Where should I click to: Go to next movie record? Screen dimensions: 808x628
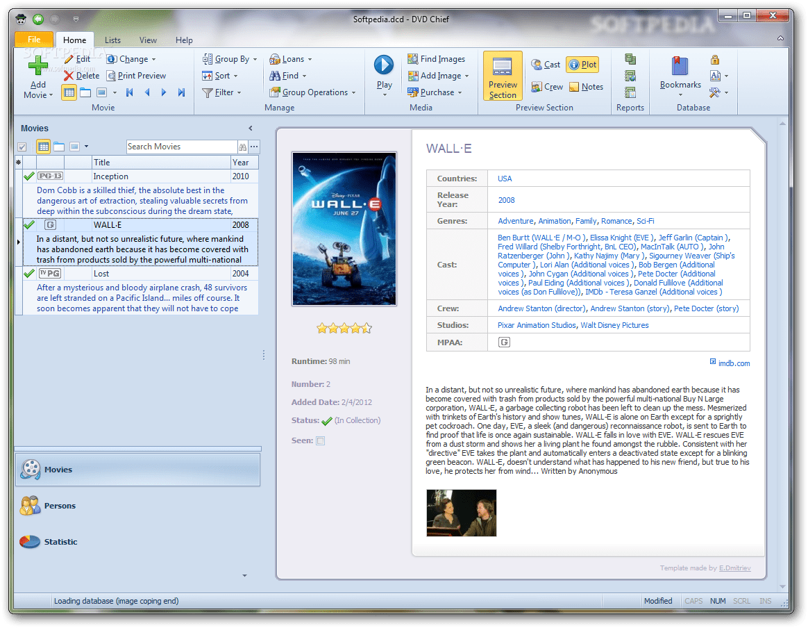164,92
